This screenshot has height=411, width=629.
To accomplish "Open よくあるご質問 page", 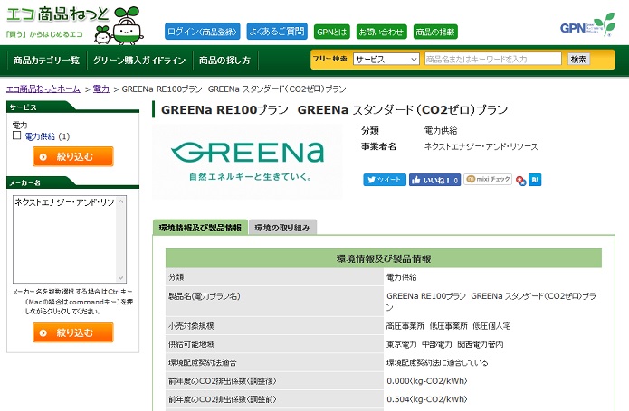I will pos(277,32).
